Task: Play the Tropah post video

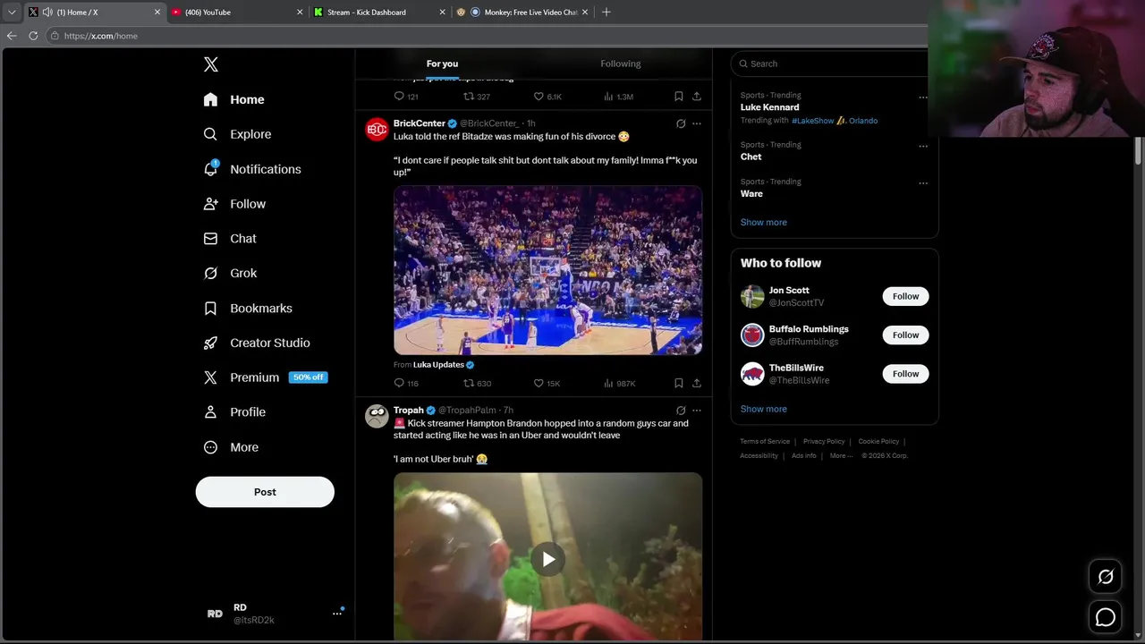Action: 547,560
